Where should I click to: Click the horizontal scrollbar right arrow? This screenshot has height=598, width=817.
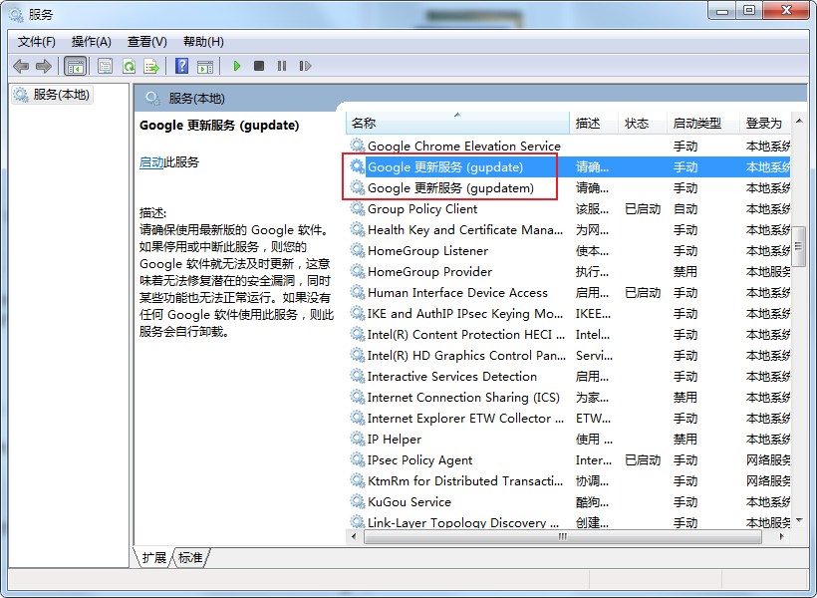(781, 536)
